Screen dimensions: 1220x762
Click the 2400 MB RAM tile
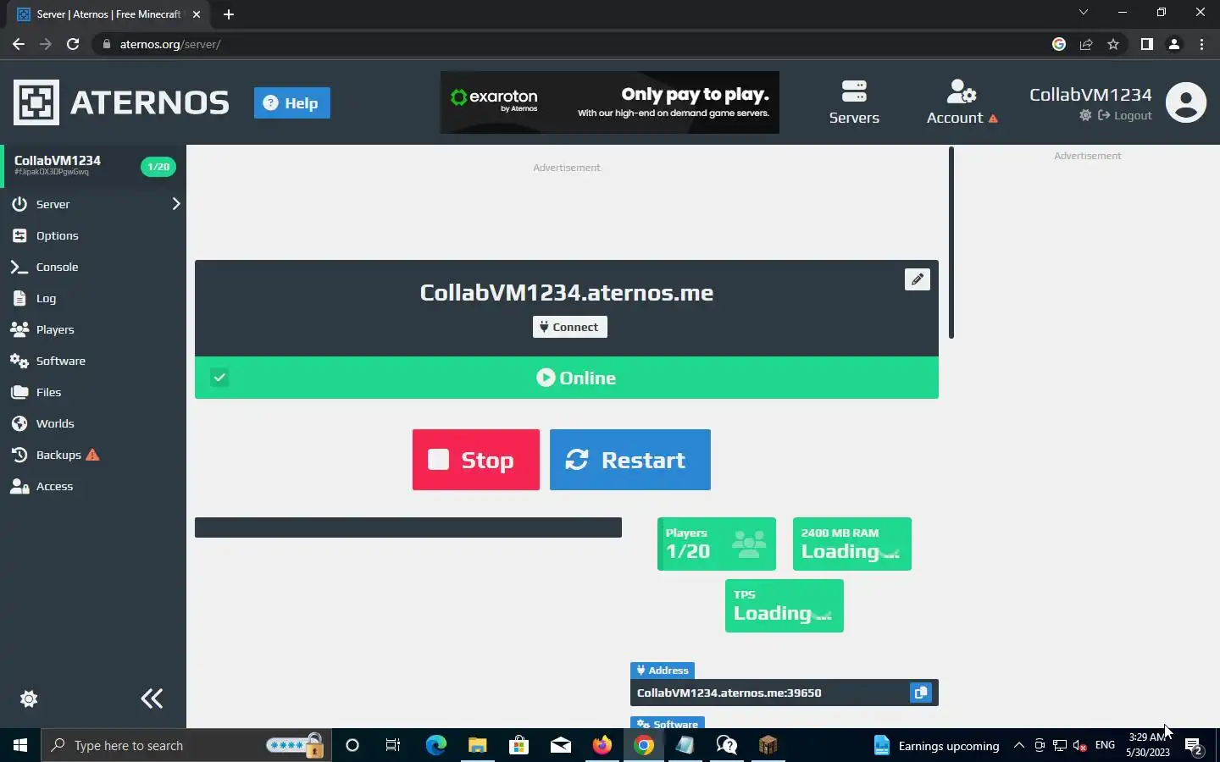(x=852, y=544)
